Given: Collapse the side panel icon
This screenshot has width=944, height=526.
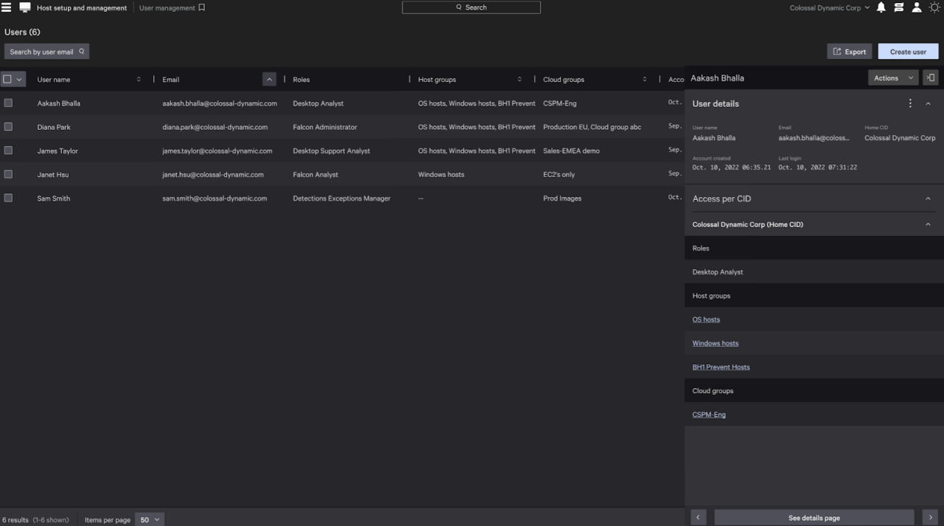Looking at the screenshot, I should point(931,77).
